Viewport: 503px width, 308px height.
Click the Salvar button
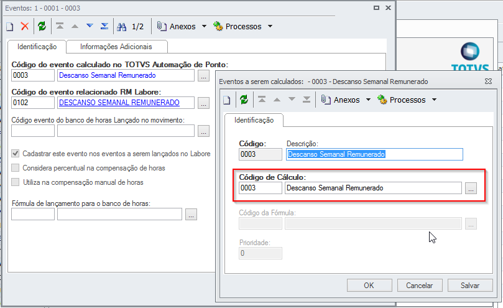[x=470, y=285]
